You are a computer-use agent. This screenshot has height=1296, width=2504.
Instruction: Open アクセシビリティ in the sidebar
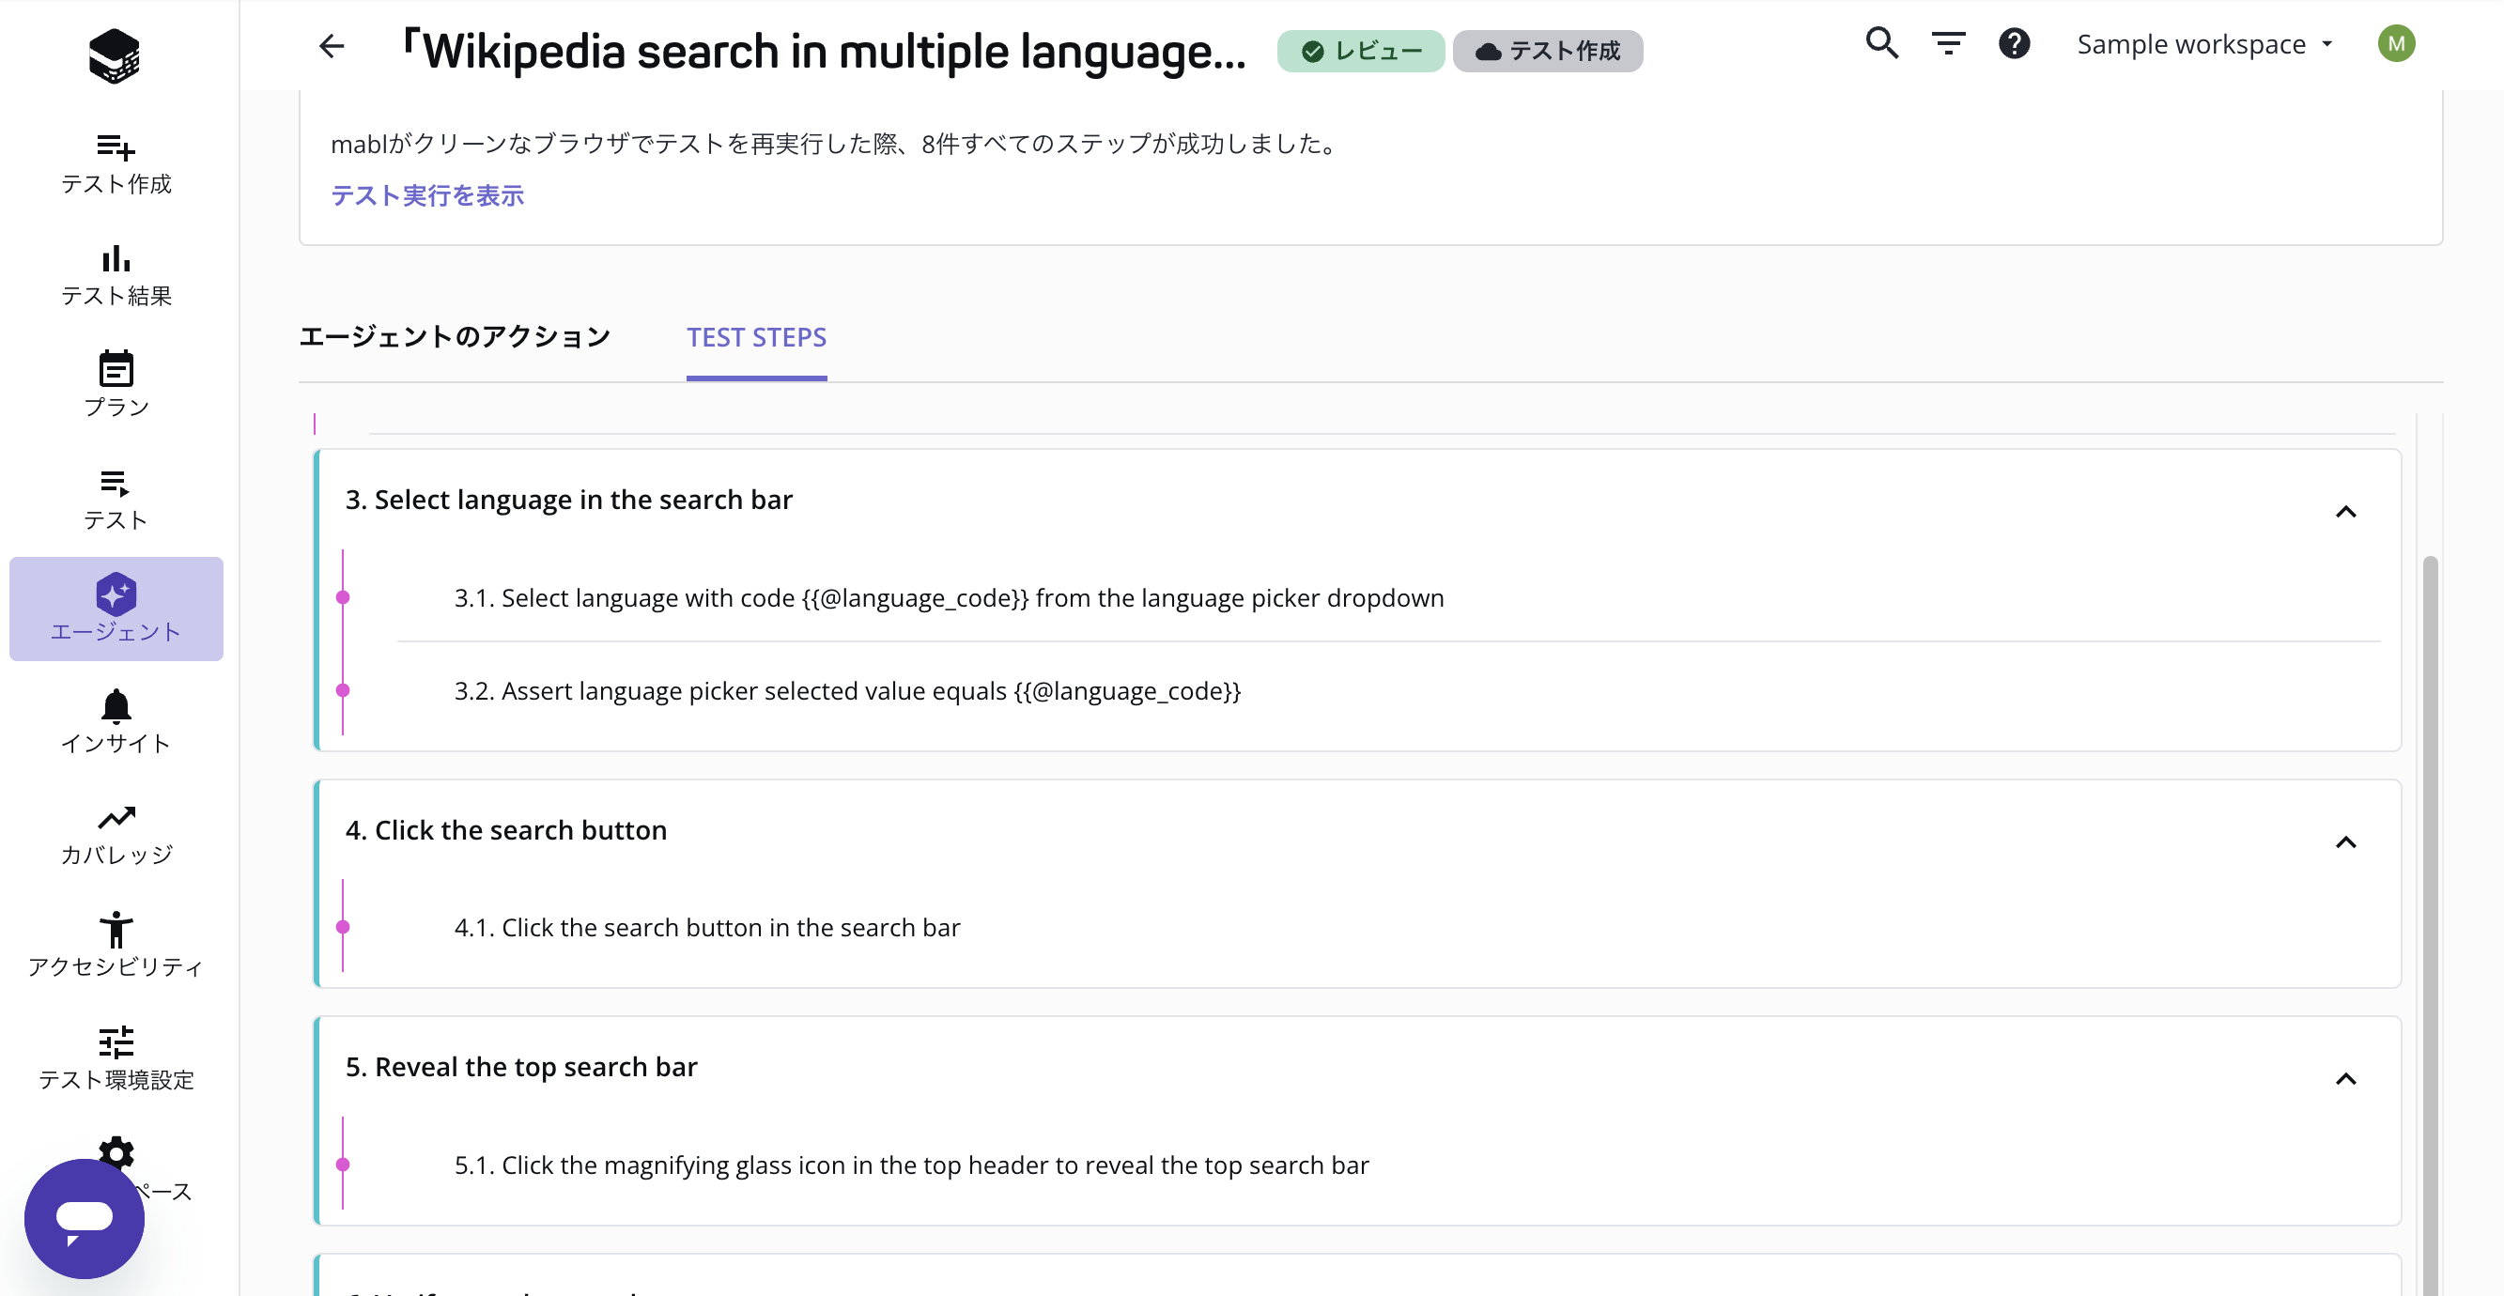[x=116, y=946]
